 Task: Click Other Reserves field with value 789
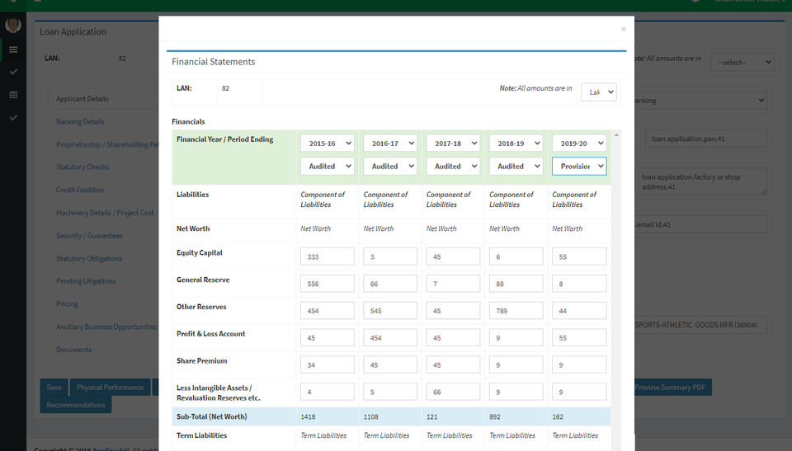pos(516,311)
